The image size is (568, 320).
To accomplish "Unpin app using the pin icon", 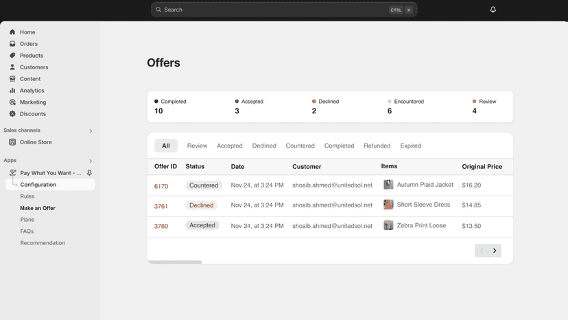I will [89, 172].
